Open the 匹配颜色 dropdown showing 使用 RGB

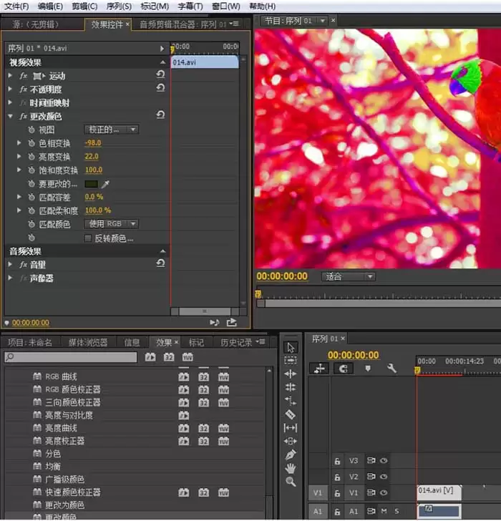pyautogui.click(x=112, y=224)
